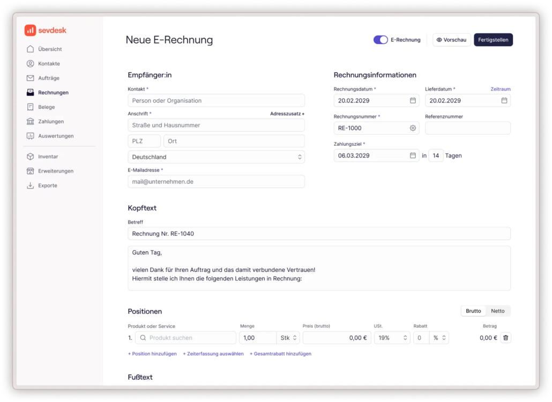The image size is (552, 402).
Task: Focus the Straße und Hausnummer field
Action: coord(216,125)
